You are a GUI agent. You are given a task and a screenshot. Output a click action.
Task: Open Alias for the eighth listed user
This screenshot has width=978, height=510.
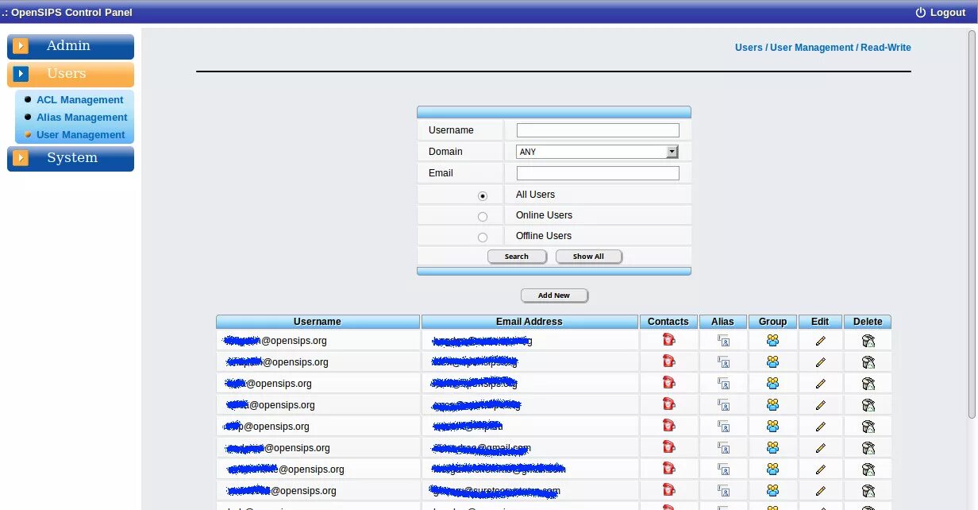(723, 491)
